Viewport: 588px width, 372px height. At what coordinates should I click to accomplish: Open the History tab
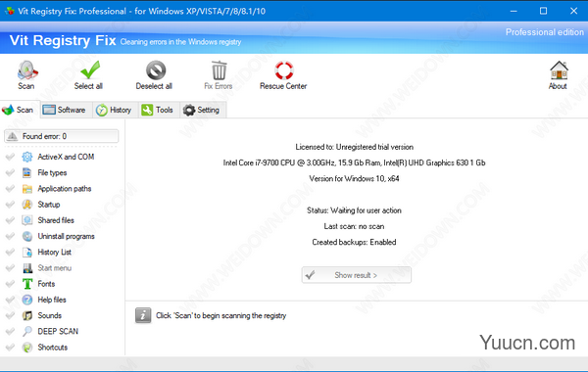pyautogui.click(x=115, y=110)
